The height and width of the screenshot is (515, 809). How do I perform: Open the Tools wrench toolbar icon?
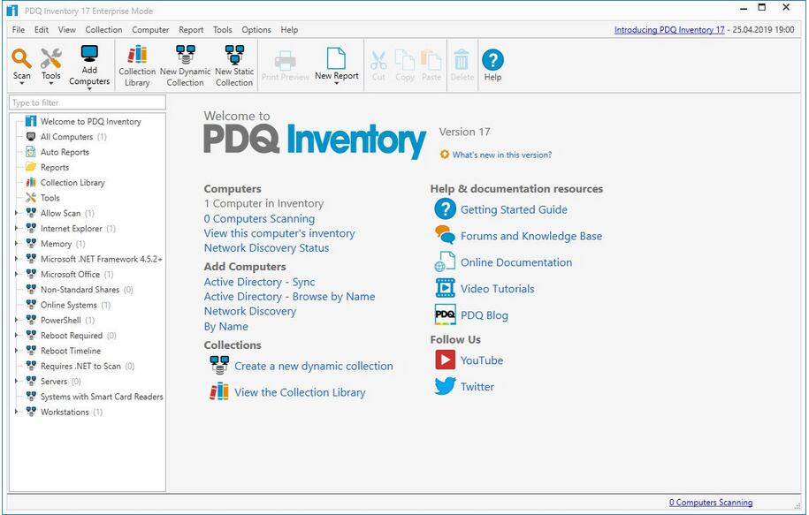[51, 58]
